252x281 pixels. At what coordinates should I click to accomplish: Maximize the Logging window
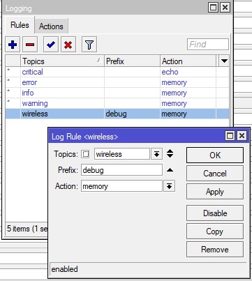(x=213, y=8)
